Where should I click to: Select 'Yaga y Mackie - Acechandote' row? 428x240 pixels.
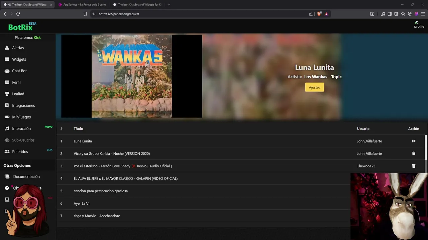(x=97, y=216)
